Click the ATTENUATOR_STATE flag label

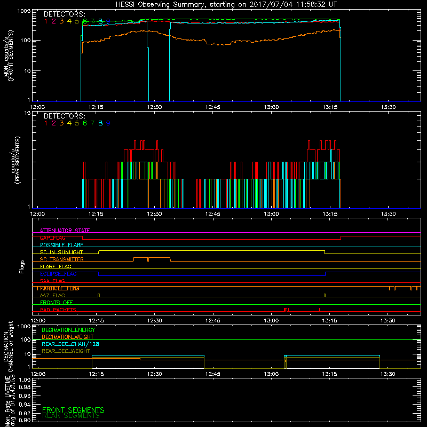65,231
